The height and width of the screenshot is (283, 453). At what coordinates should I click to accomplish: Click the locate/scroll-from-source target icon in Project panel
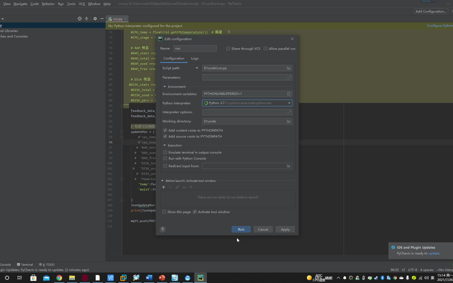[80, 19]
